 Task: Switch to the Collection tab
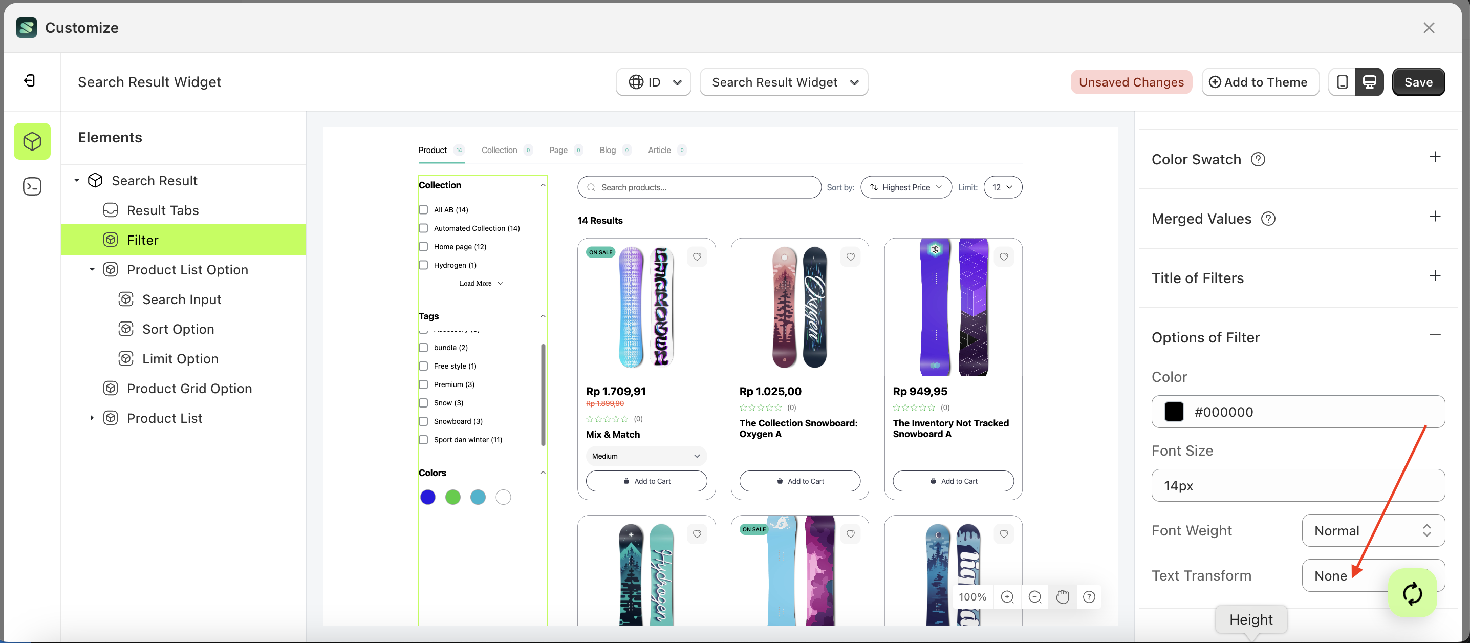pos(500,150)
